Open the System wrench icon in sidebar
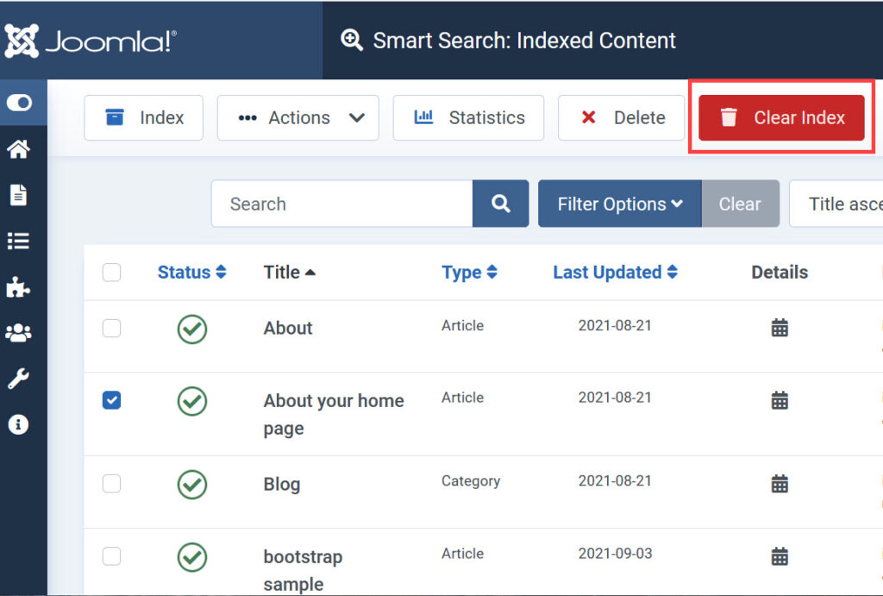883x596 pixels. [18, 379]
